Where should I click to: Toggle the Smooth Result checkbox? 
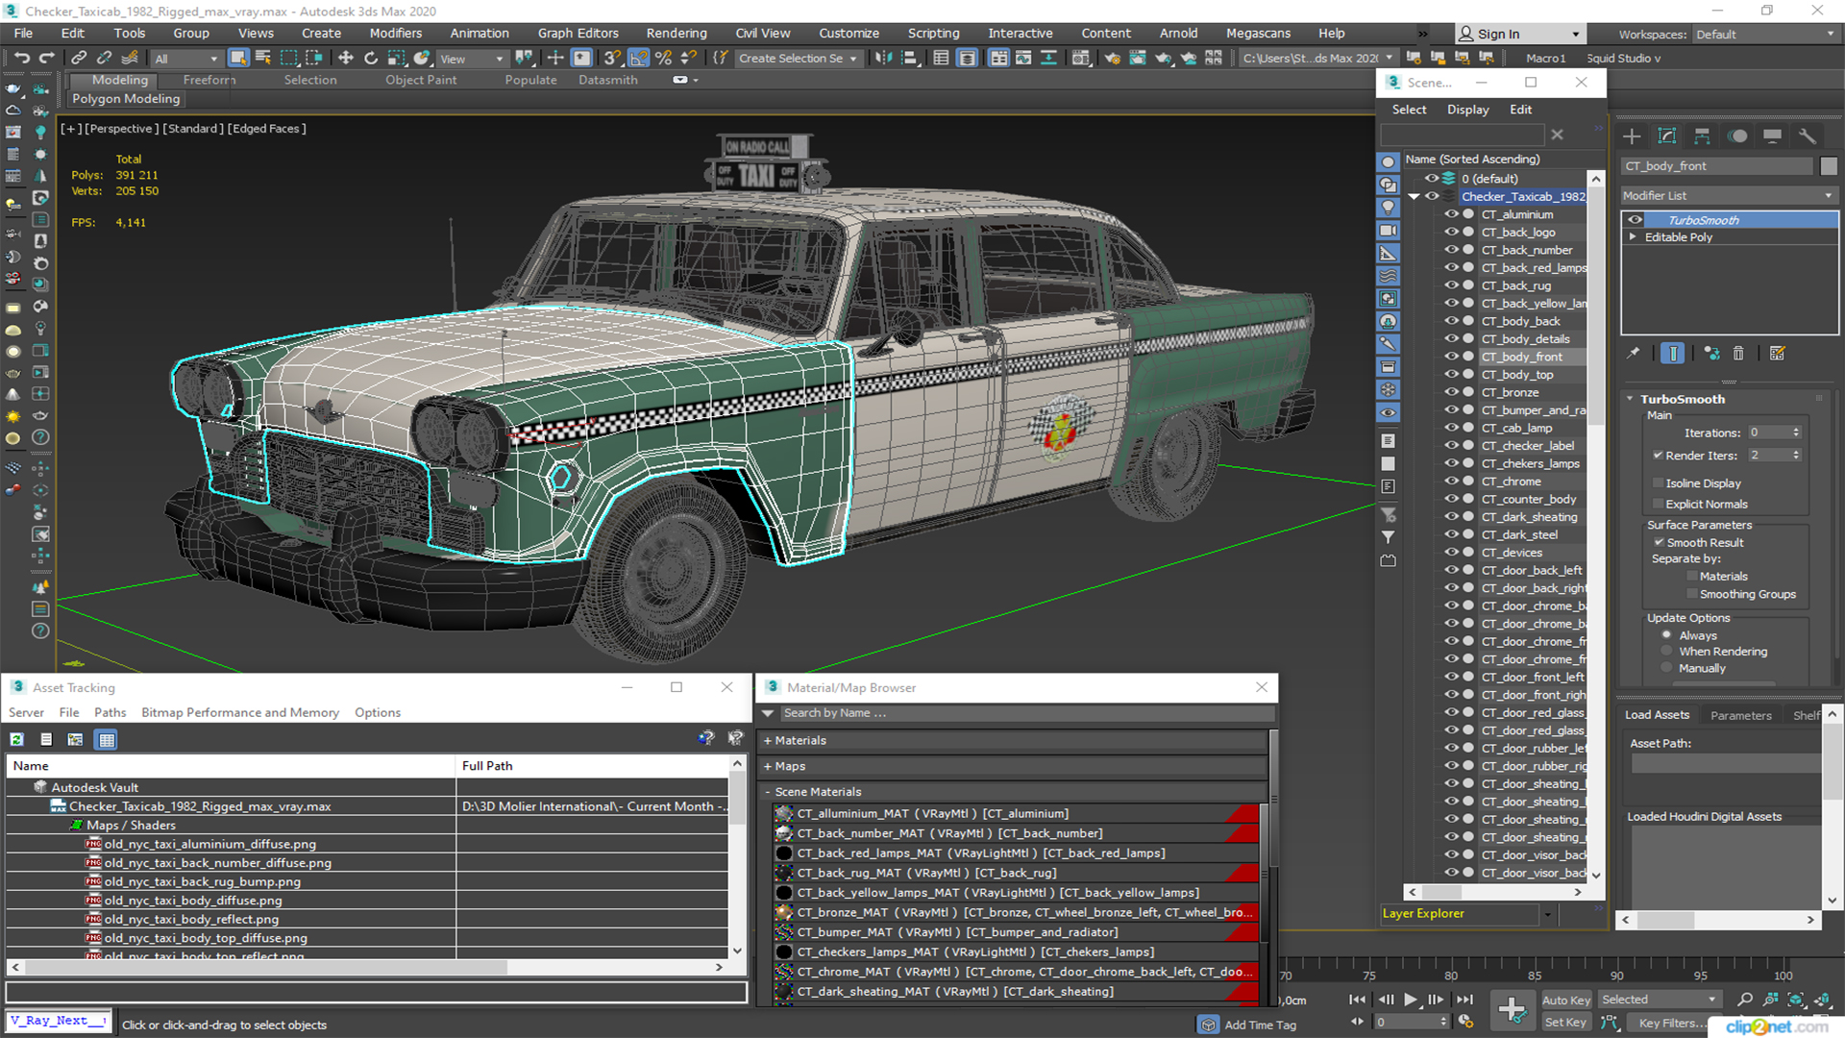(x=1659, y=543)
